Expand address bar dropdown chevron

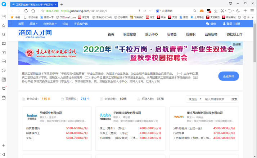click(150, 11)
